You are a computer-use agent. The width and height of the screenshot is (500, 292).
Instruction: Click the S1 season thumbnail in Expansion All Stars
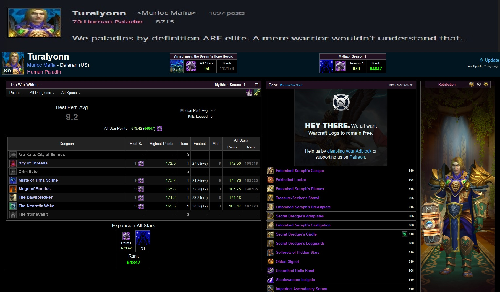pyautogui.click(x=143, y=237)
